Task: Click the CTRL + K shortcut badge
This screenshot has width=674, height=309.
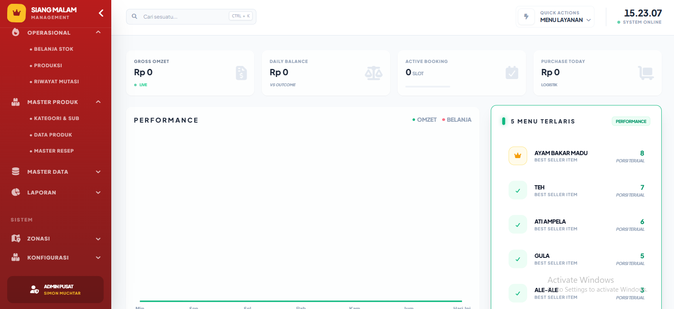Action: tap(241, 16)
